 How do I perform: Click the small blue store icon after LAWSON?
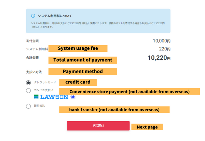point(72,97)
